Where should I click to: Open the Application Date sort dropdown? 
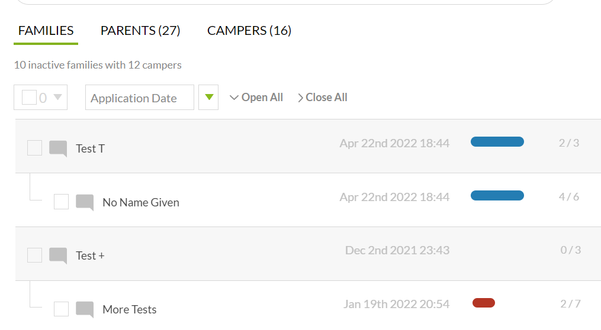(x=140, y=98)
